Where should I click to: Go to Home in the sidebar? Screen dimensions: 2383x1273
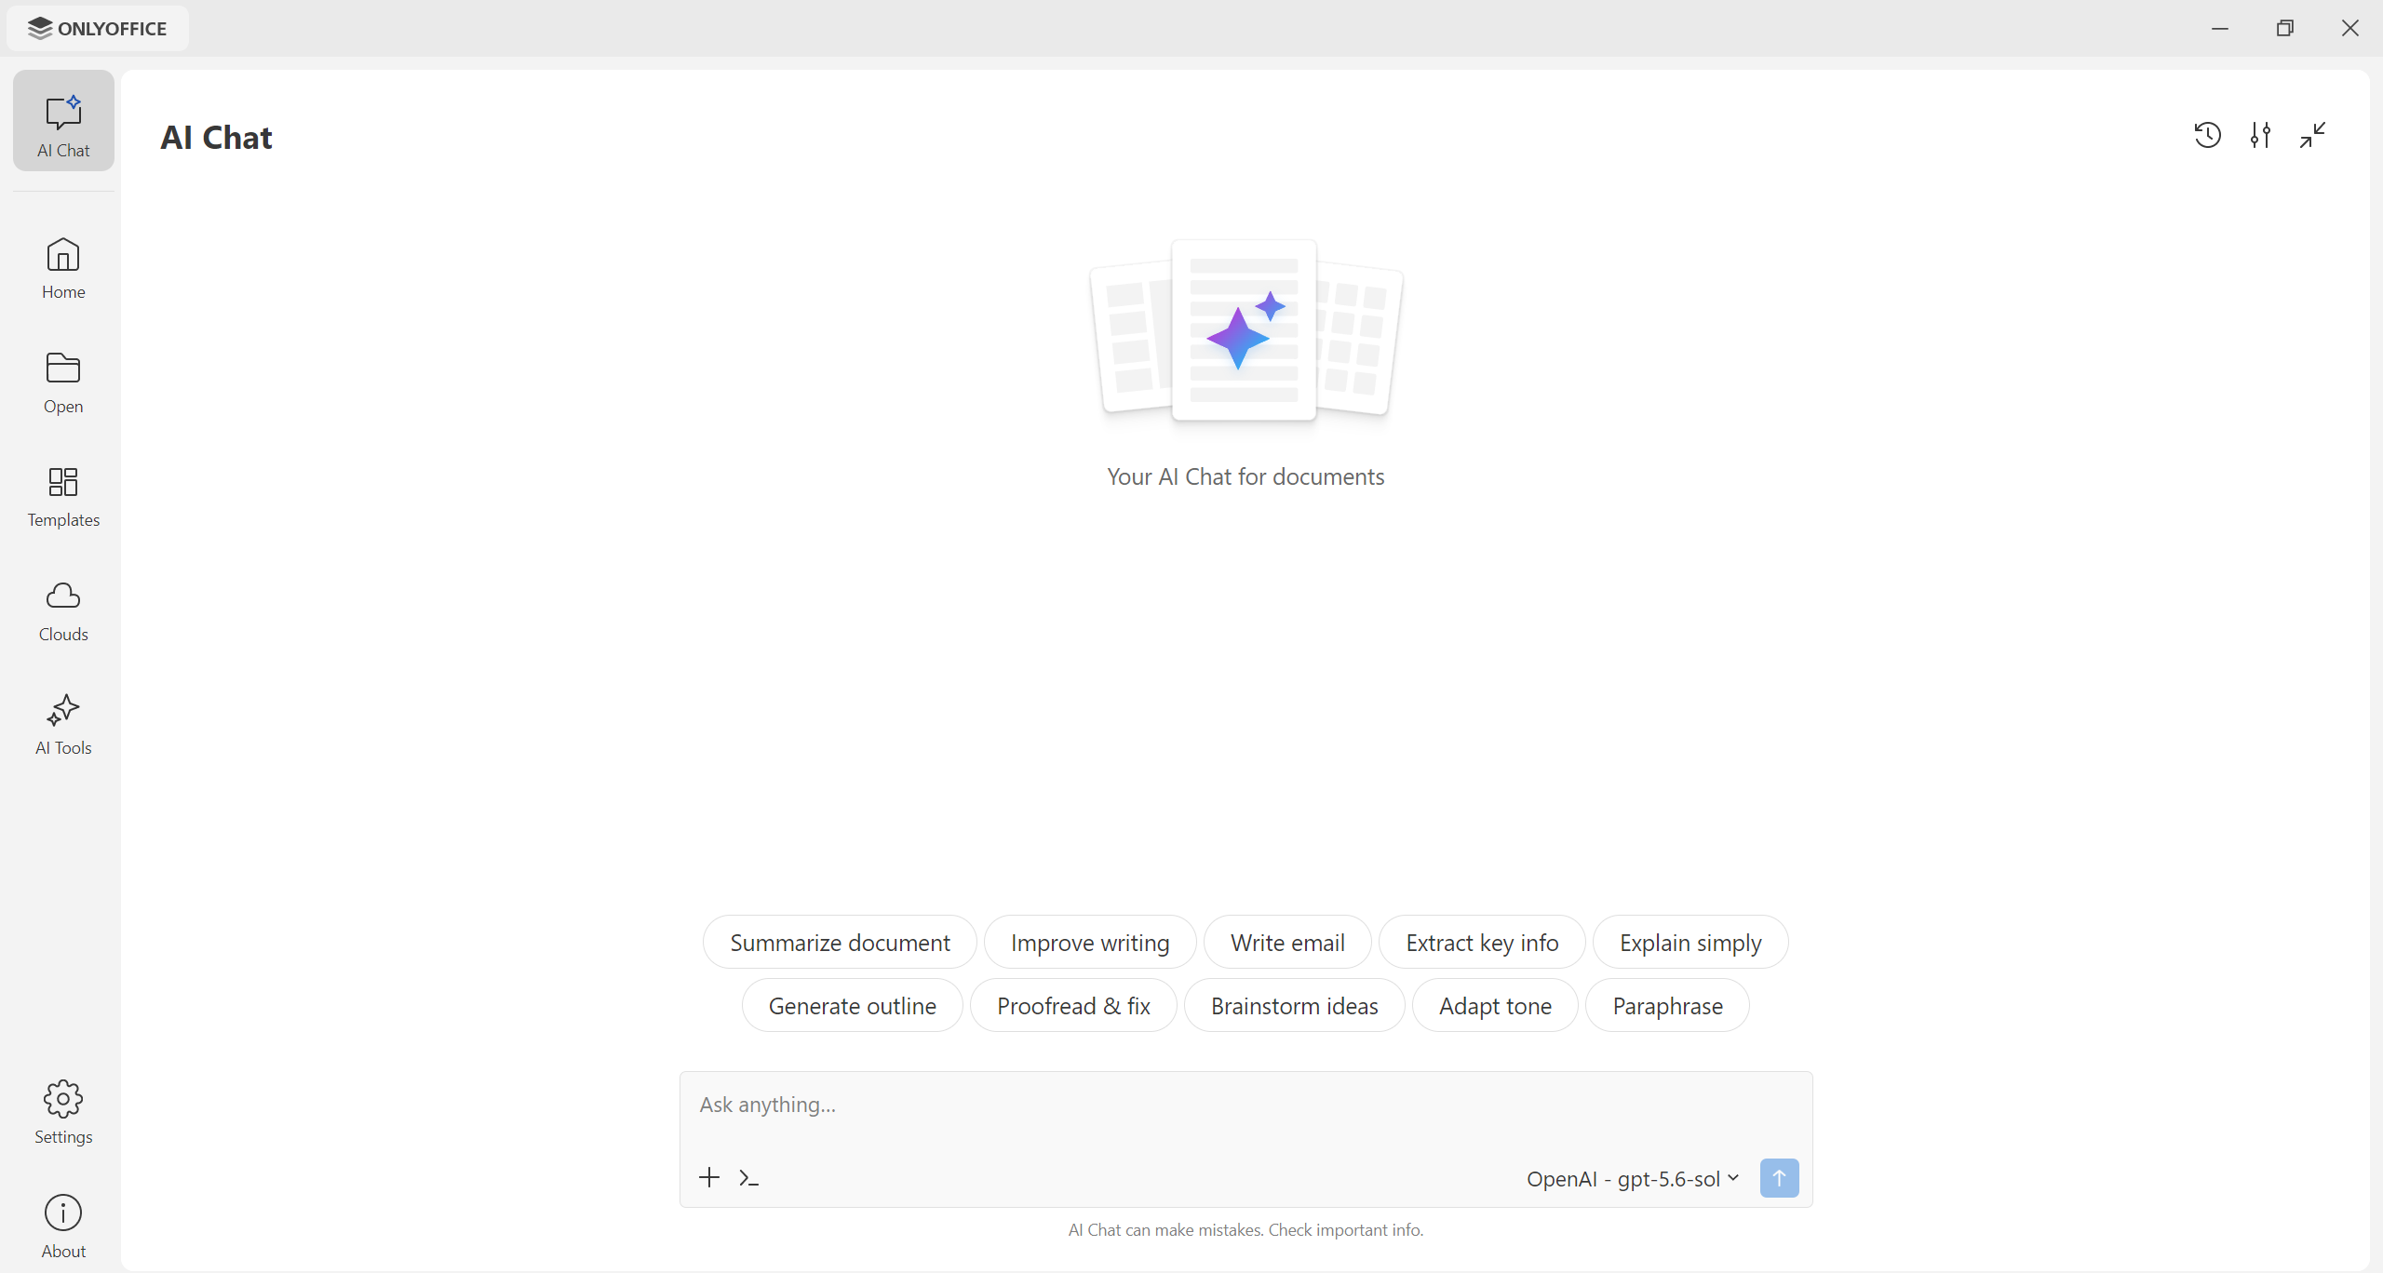point(63,268)
